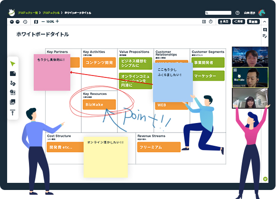Click the 削除 delete button
This screenshot has width=276, height=199.
pyautogui.click(x=253, y=22)
